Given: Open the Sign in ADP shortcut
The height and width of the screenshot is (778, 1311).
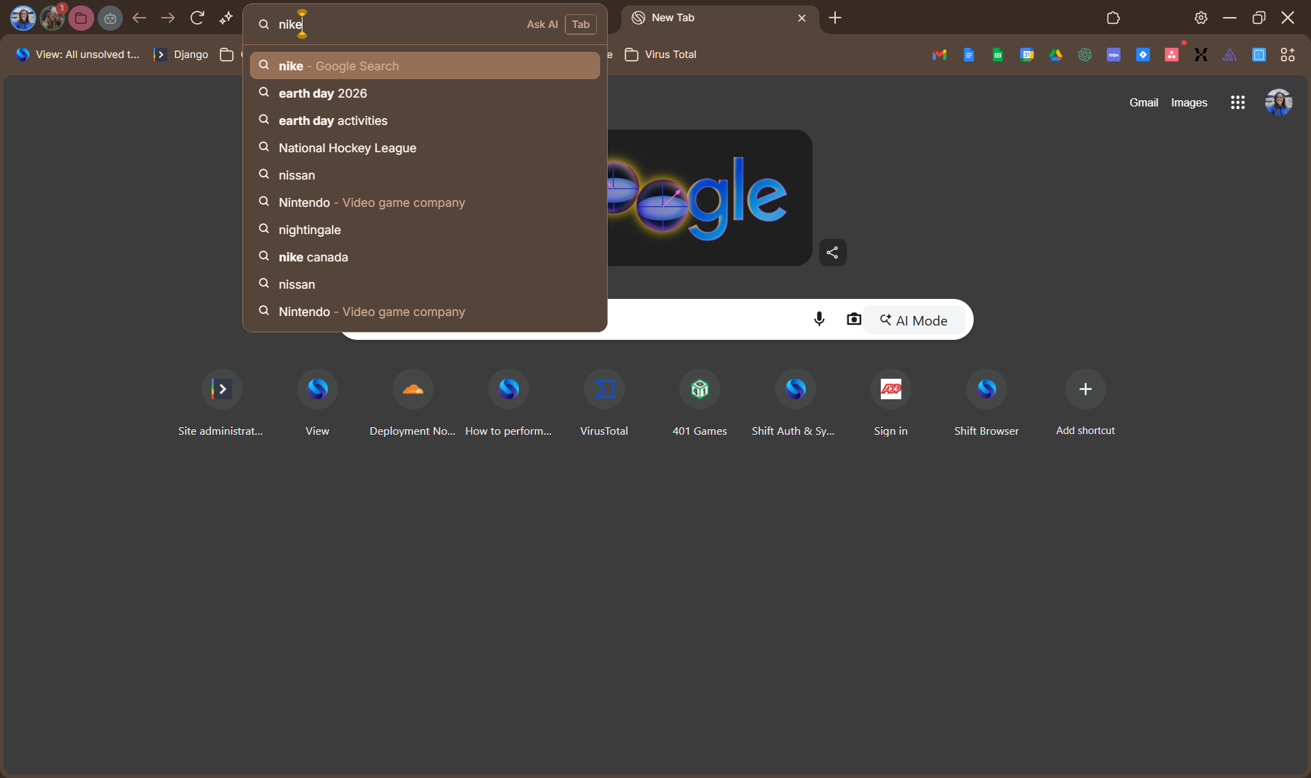Looking at the screenshot, I should click(x=890, y=403).
